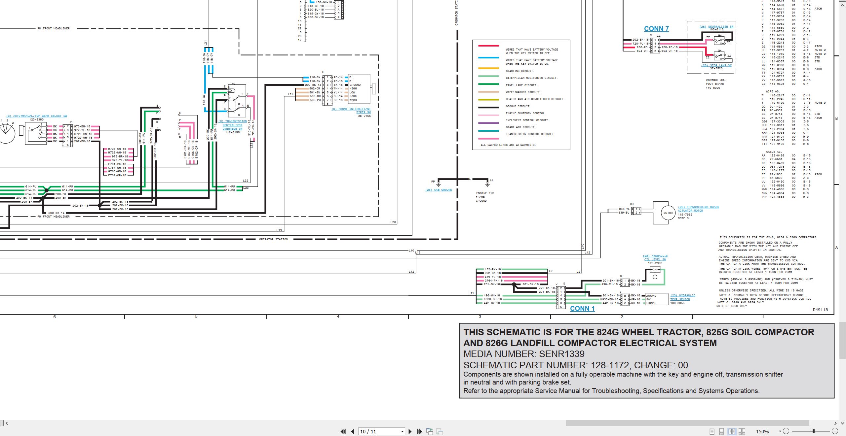Follow the (25) NEUTRALIZER SW link
The height and width of the screenshot is (436, 846).
pos(716,27)
